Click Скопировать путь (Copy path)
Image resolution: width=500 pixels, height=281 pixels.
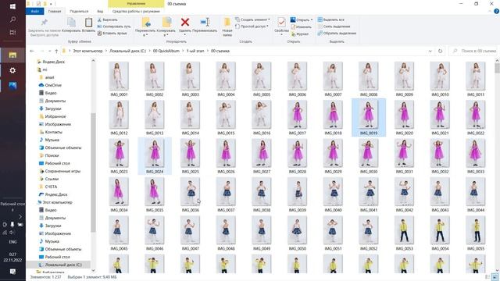pos(114,27)
